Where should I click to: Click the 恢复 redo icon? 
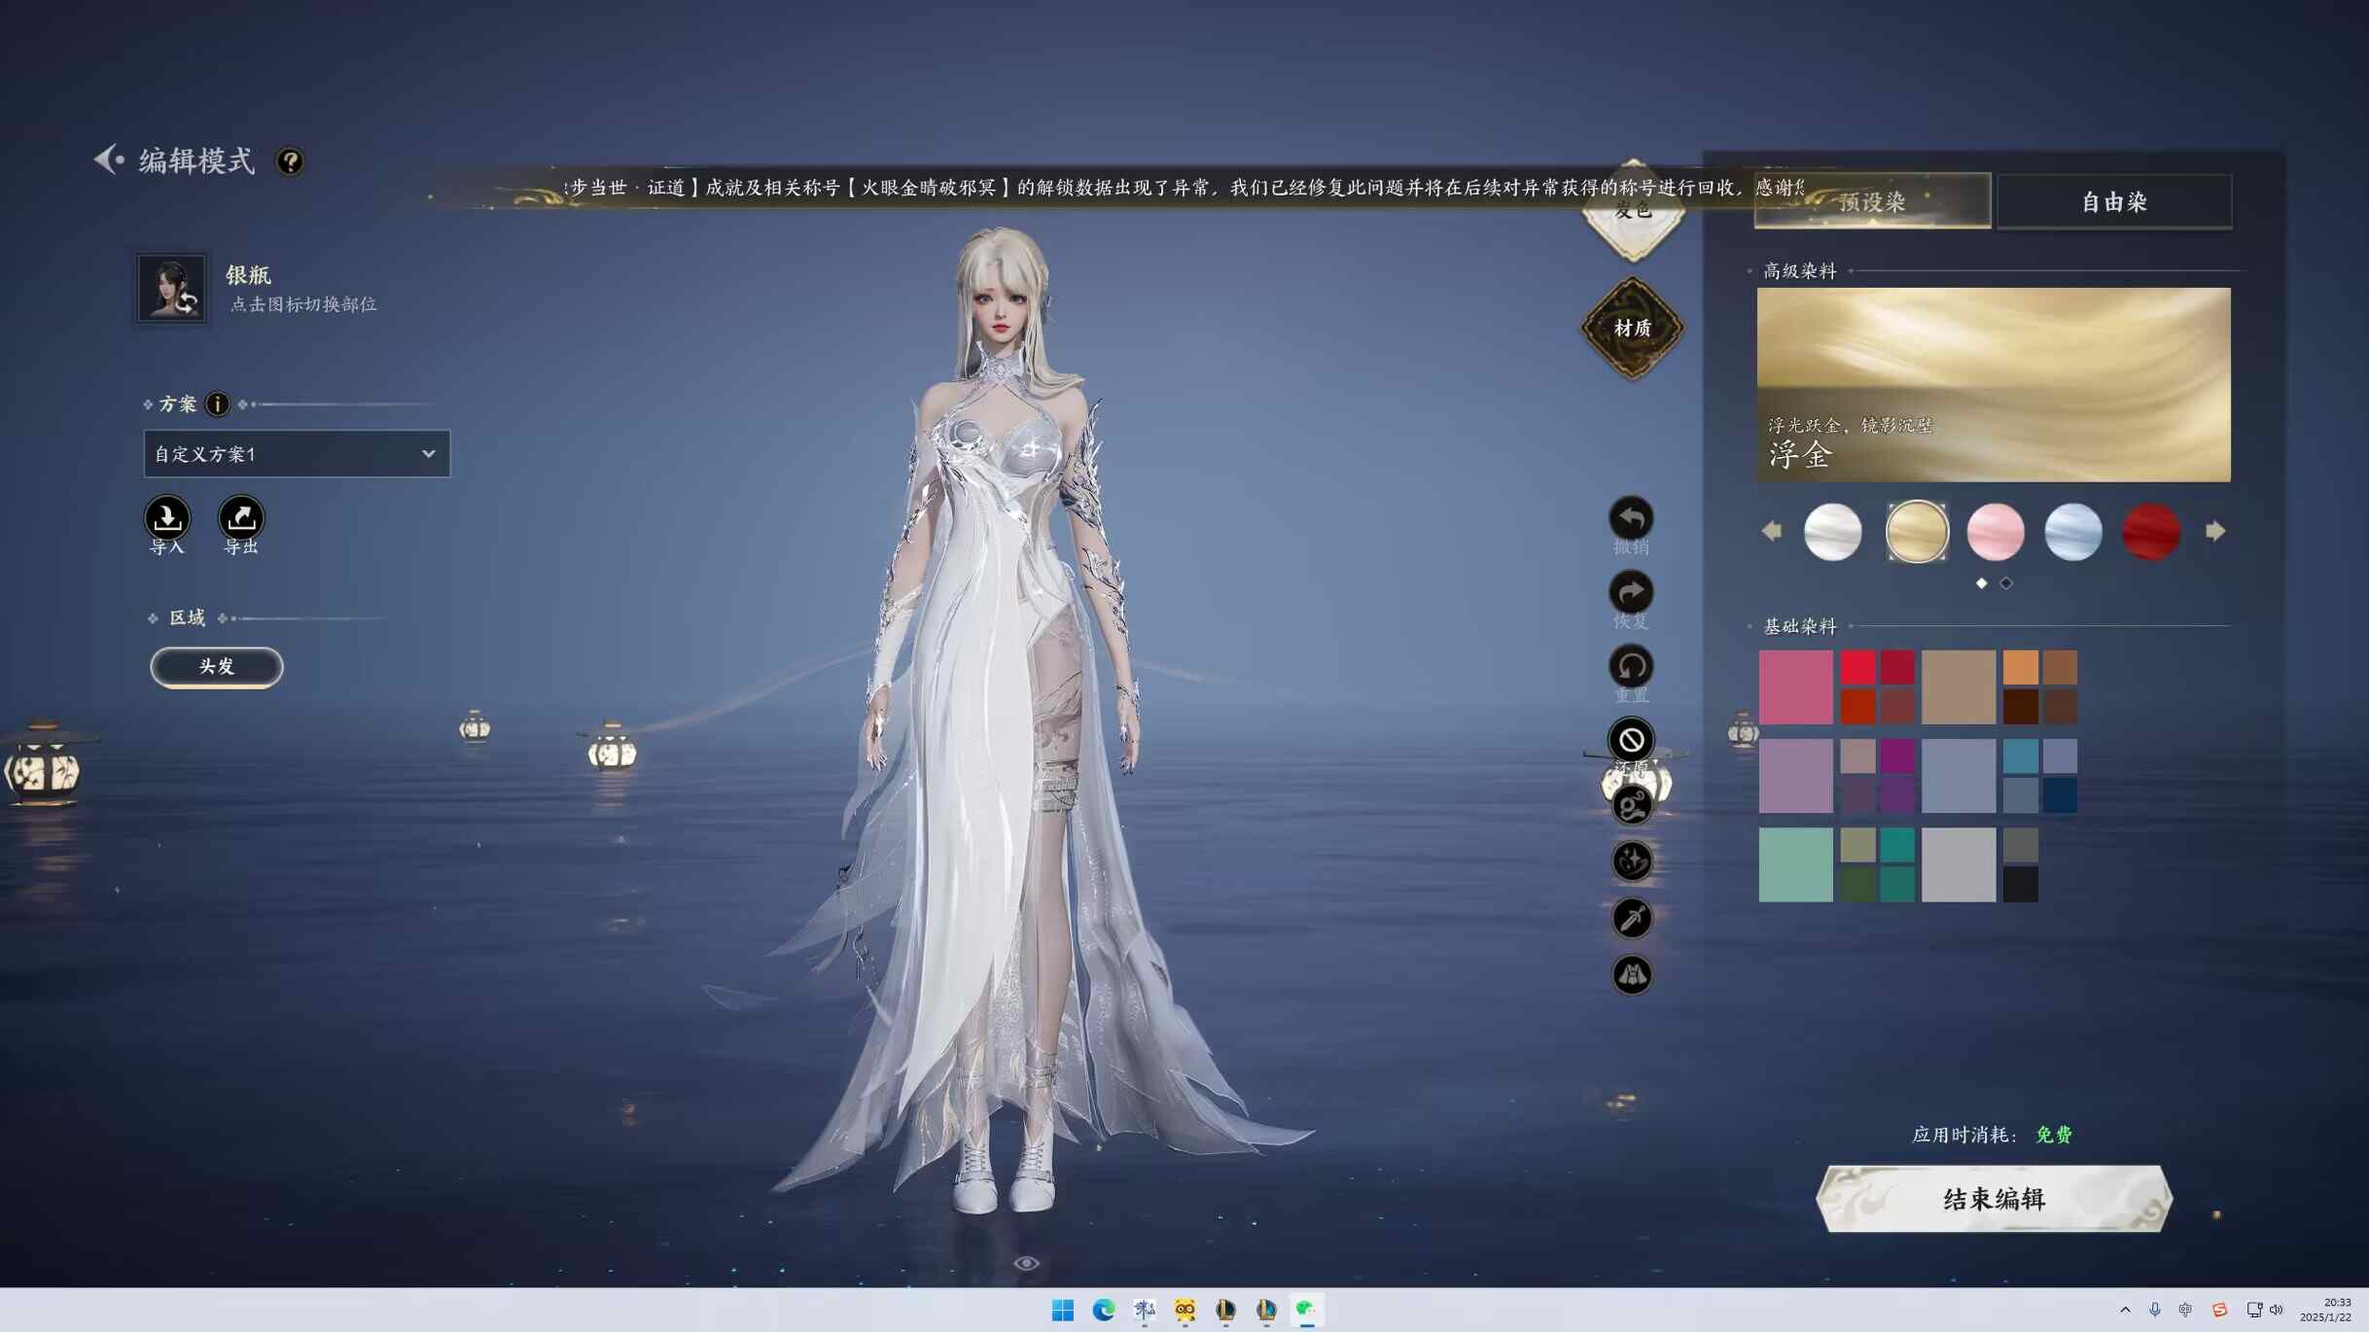click(1632, 593)
